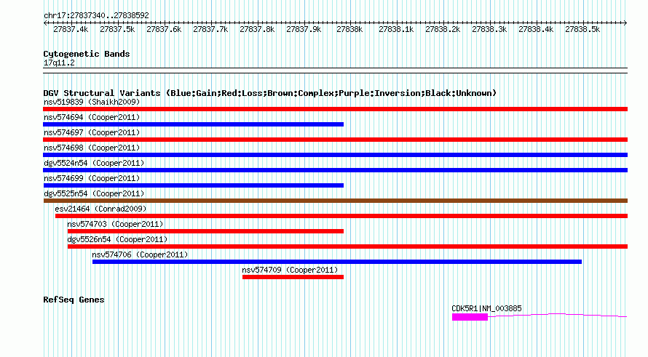
Task: Open the nsv574694 (Cooper2011) label
Action: tap(92, 117)
